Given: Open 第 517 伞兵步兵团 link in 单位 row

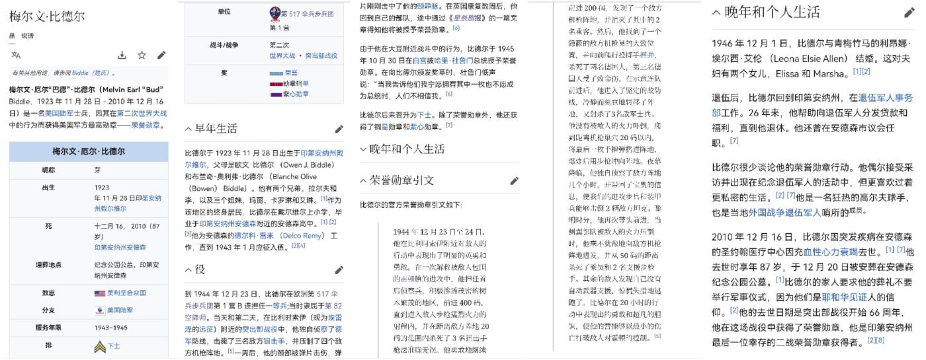Looking at the screenshot, I should pos(307,13).
